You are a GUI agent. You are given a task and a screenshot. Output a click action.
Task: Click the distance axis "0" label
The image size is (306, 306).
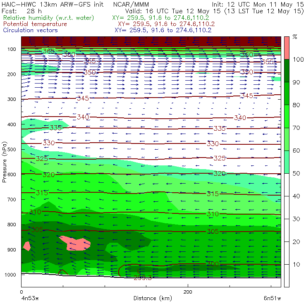21,292
